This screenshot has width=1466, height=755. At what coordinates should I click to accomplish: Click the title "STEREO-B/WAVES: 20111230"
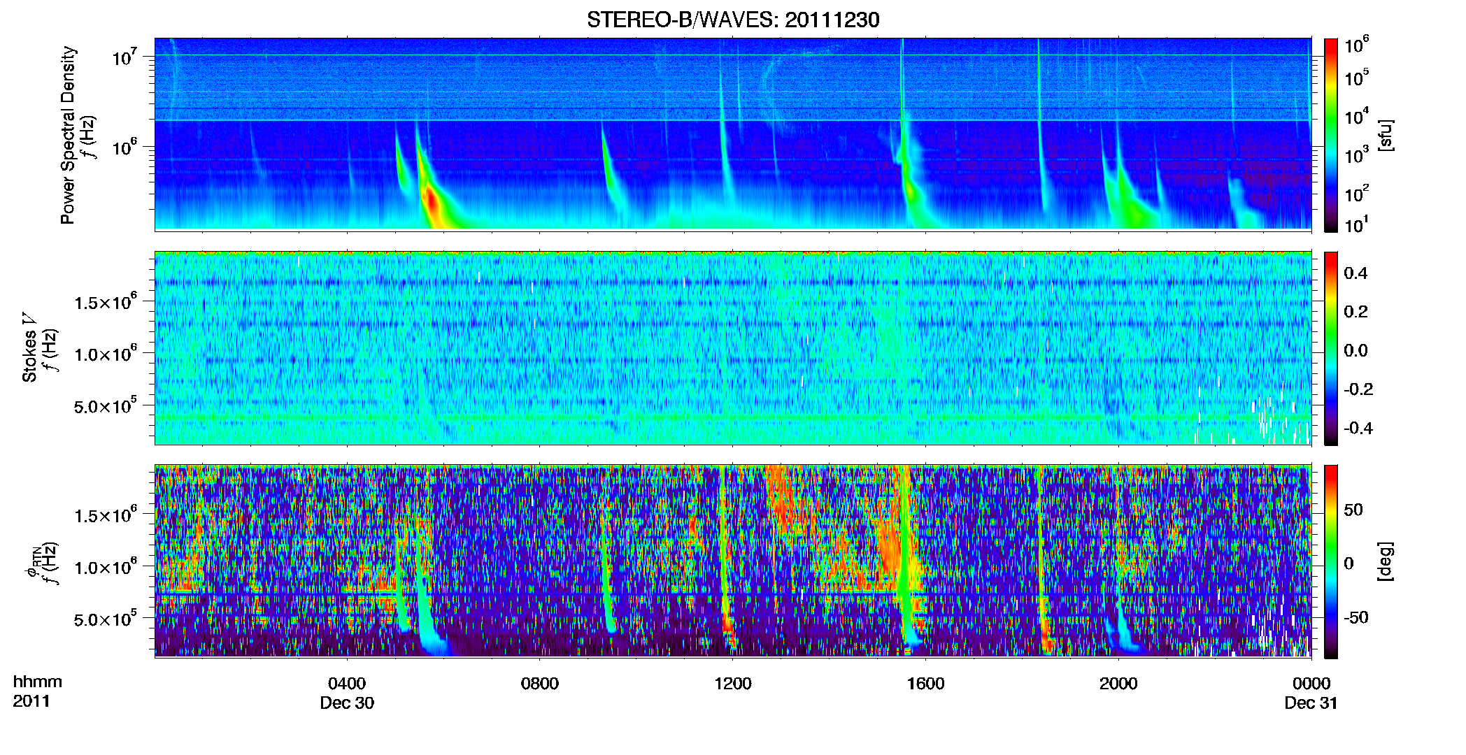click(733, 20)
